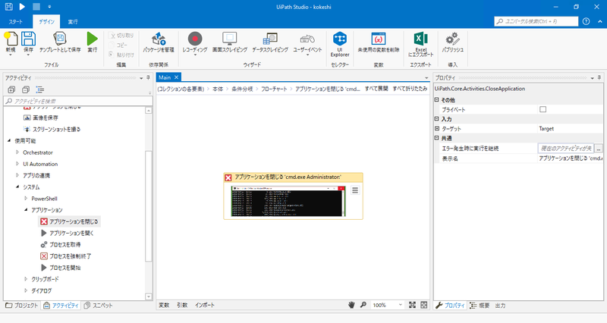Switch to the プロジェクト panel tab
The image size is (607, 323).
tap(22, 306)
